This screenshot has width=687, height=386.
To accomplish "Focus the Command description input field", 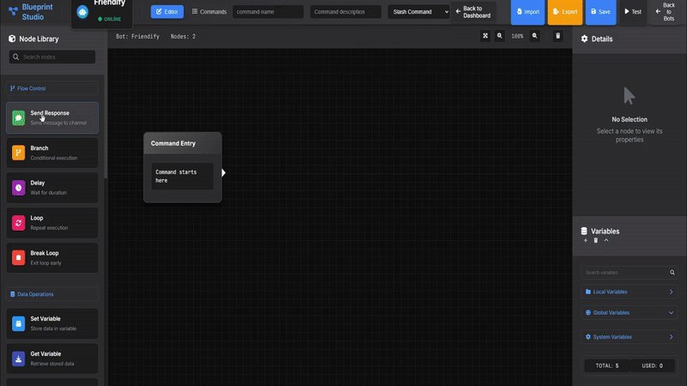I will pyautogui.click(x=345, y=12).
